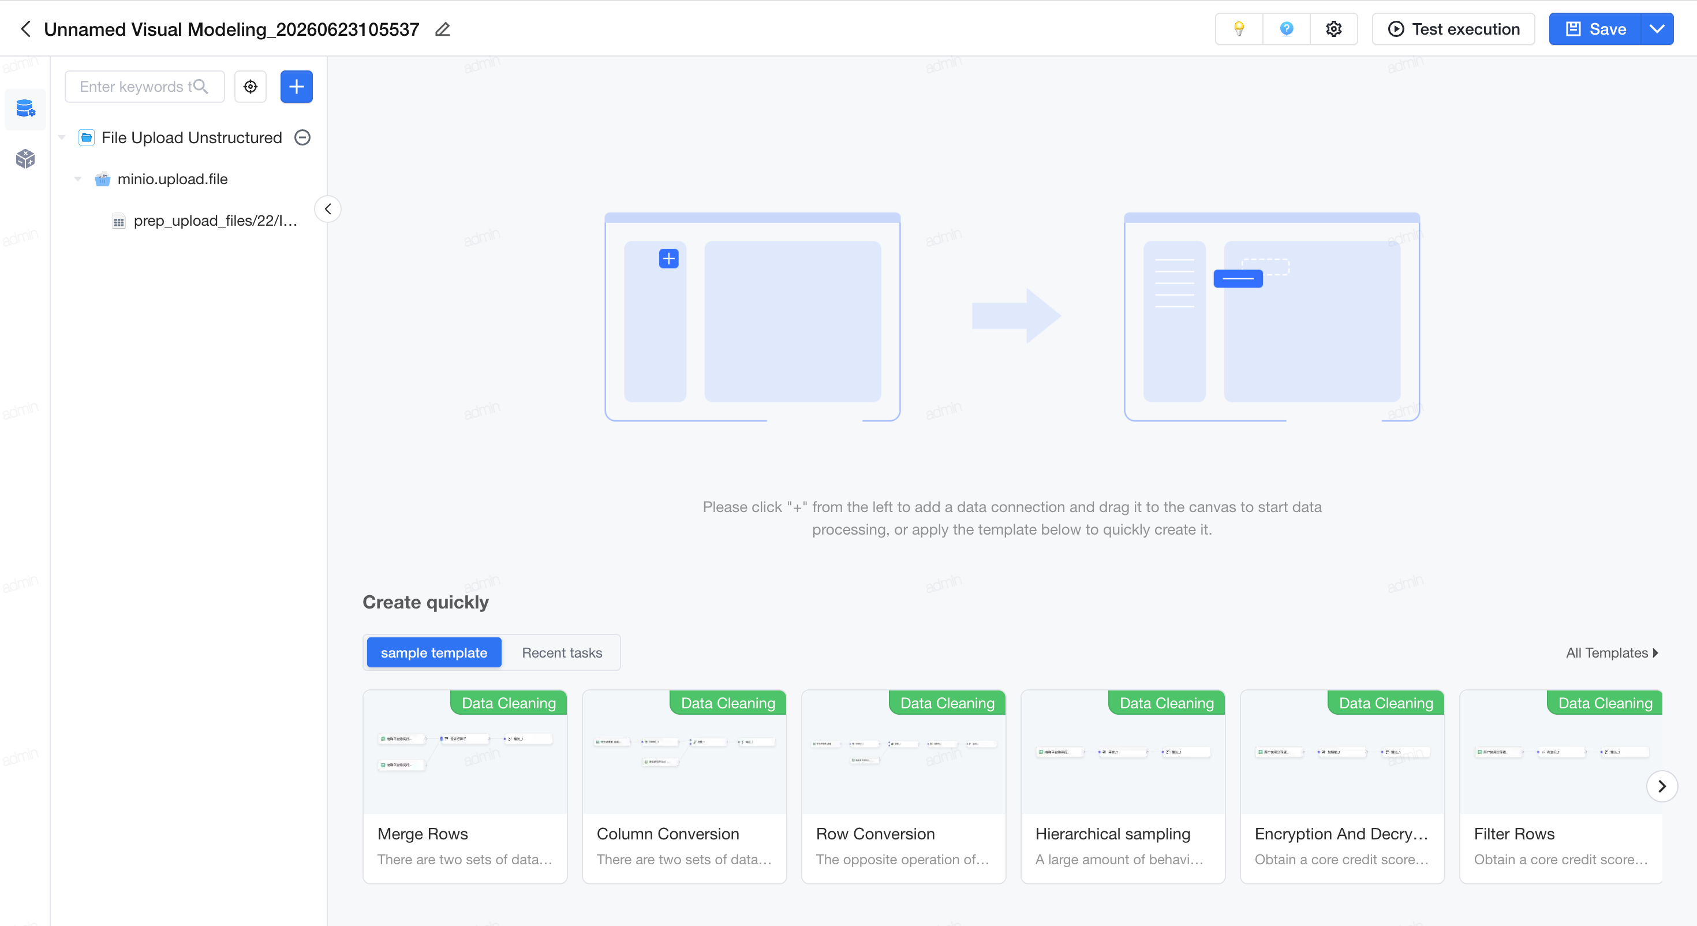Choose the Merge Rows template card

[465, 786]
